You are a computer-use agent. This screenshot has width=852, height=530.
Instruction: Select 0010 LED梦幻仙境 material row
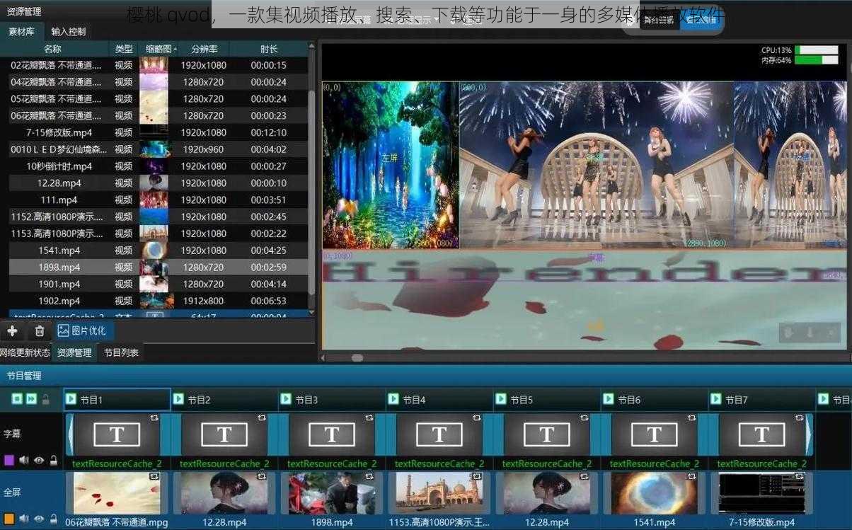click(x=158, y=149)
